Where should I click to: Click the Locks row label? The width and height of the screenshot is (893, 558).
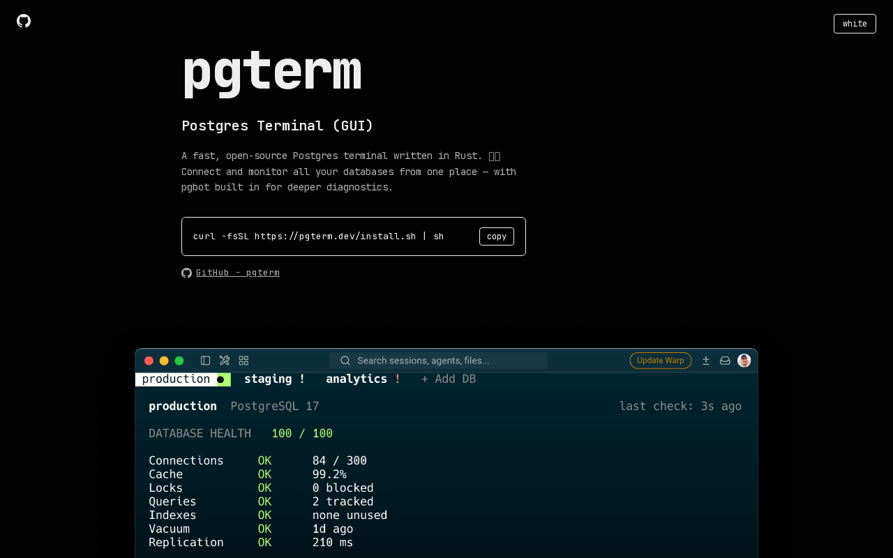(166, 488)
